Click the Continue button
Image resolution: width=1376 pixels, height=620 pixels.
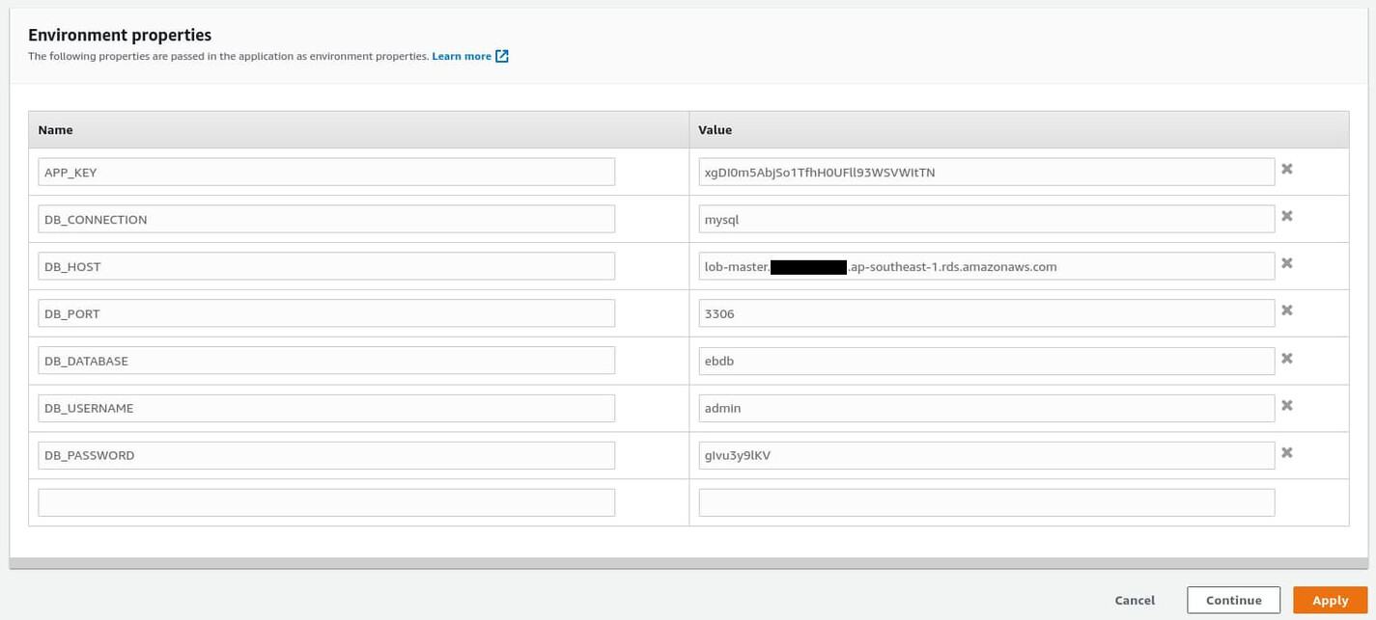coord(1234,599)
